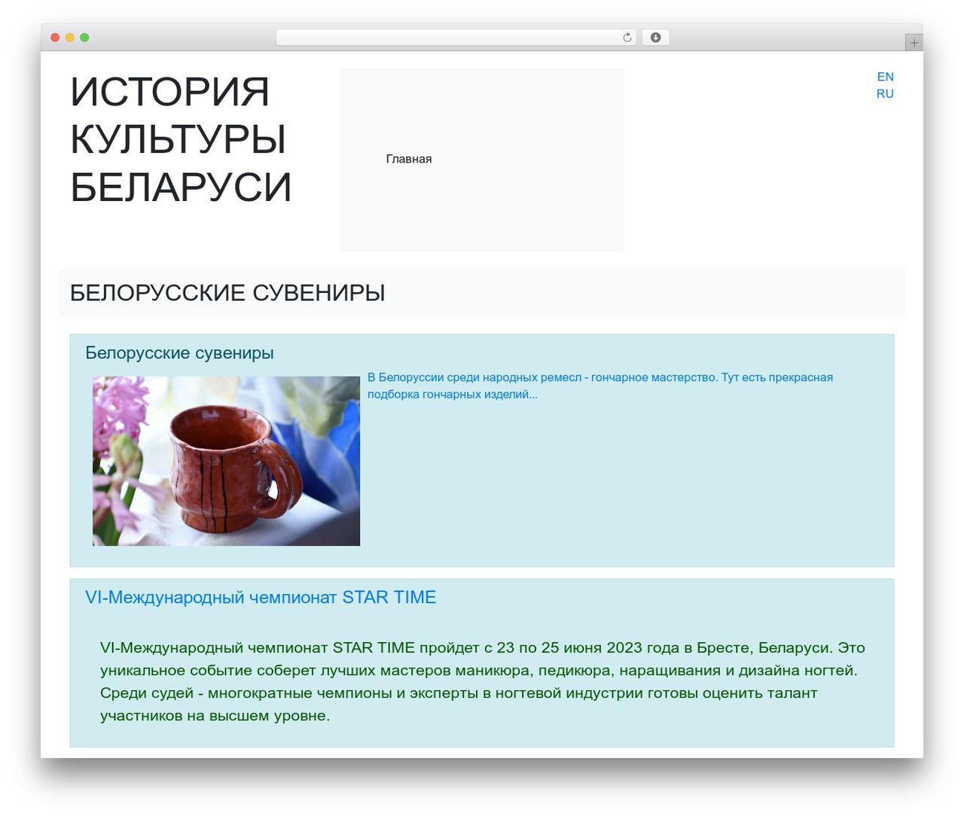The width and height of the screenshot is (964, 816).
Task: Maximize the browser with the green button
Action: click(84, 38)
